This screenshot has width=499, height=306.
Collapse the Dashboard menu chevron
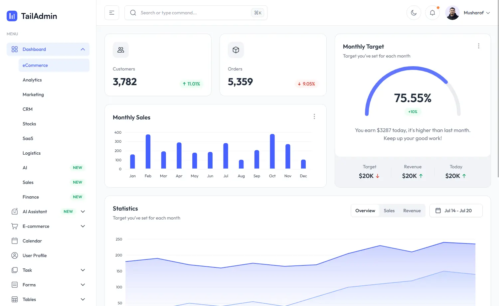pyautogui.click(x=83, y=49)
